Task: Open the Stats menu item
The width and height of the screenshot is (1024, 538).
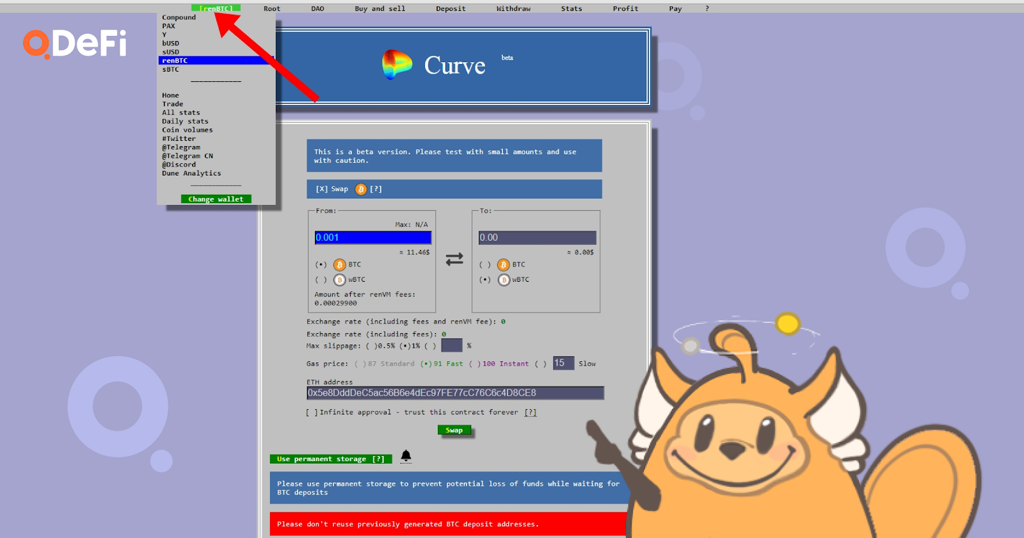Action: (x=572, y=8)
